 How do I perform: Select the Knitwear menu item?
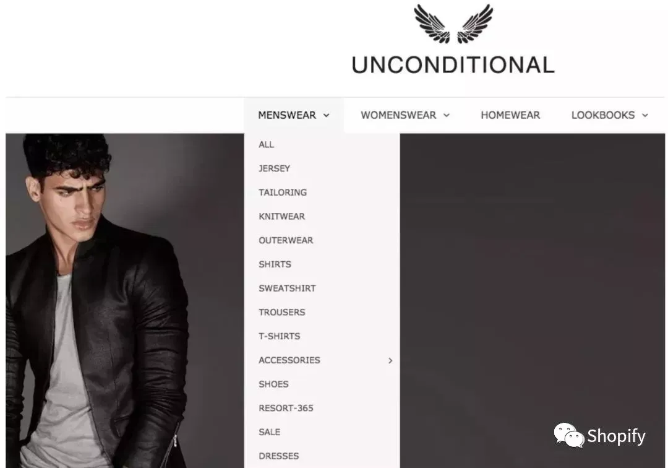281,216
